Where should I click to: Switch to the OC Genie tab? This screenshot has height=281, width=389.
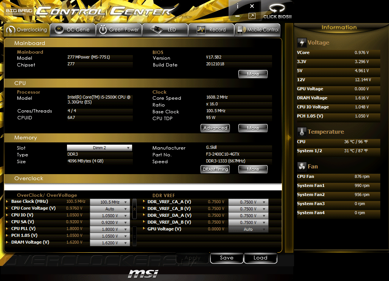coord(73,30)
